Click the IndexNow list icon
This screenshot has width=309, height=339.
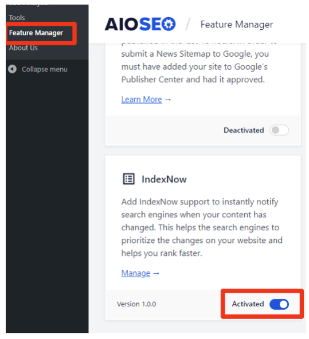[129, 179]
